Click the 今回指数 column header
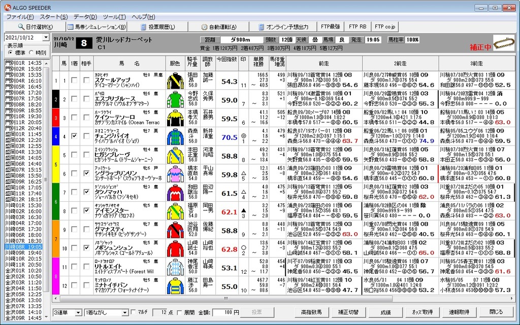520x325 pixels. click(x=227, y=63)
